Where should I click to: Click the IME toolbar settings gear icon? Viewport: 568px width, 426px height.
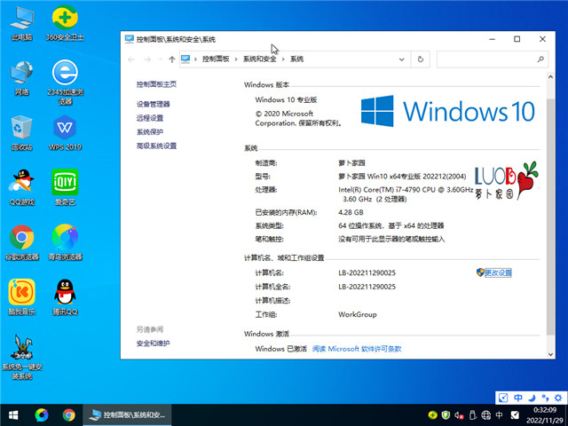point(558,398)
